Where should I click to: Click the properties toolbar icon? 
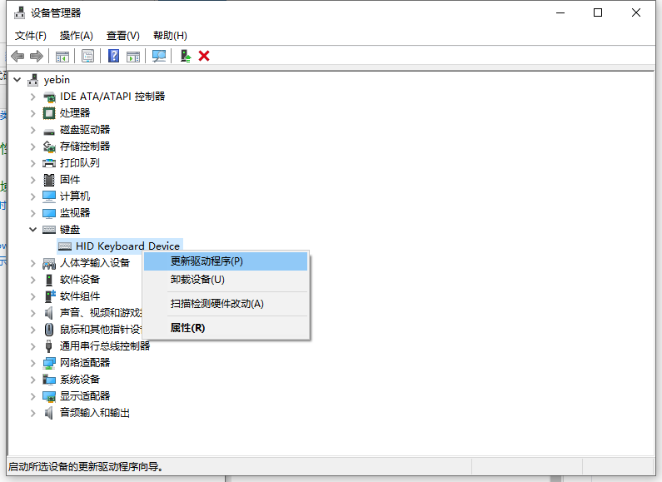coord(87,56)
